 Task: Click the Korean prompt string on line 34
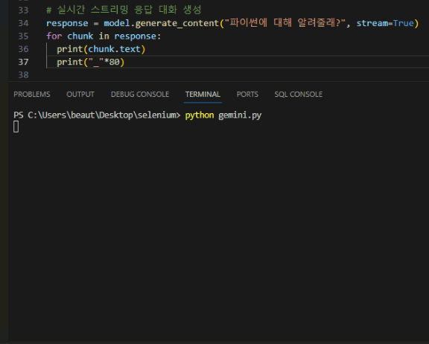coord(285,23)
